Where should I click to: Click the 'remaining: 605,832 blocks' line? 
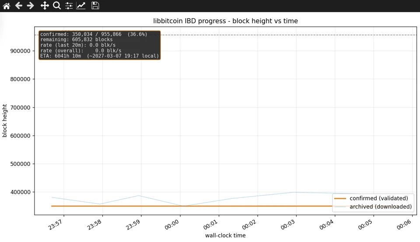(x=77, y=40)
